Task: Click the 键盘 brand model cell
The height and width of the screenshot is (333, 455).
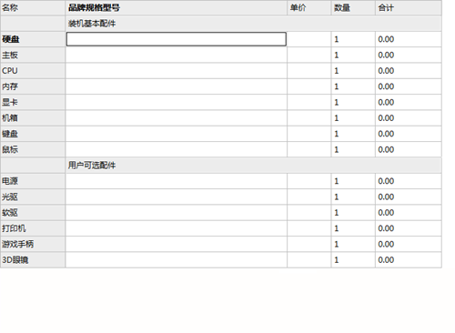Action: click(x=177, y=134)
